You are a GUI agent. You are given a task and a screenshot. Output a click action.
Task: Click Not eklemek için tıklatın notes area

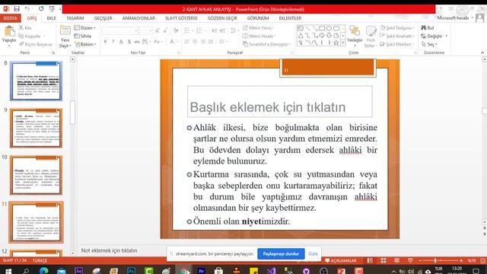tap(109, 250)
